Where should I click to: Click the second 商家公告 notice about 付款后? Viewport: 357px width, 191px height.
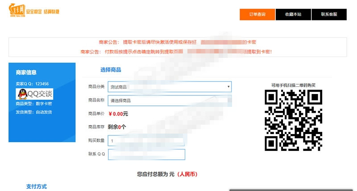[176, 52]
